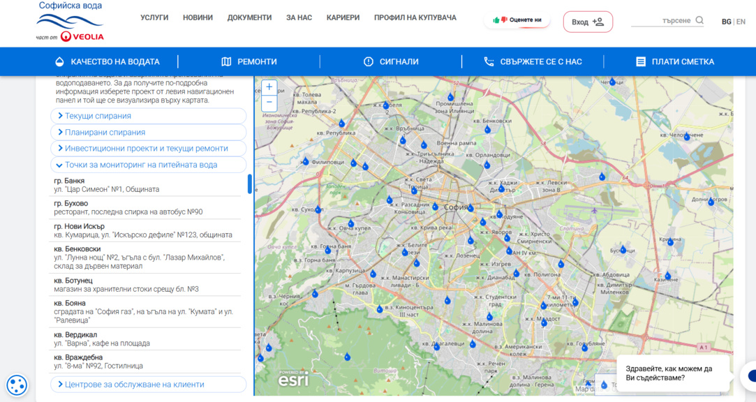The height and width of the screenshot is (402, 756).
Task: Switch language to BG
Action: [x=726, y=22]
